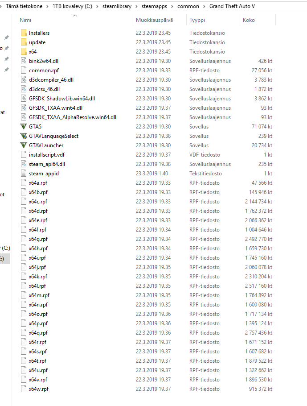Expand chevron after steamapps breadcrumb
The height and width of the screenshot is (406, 307).
click(x=172, y=7)
